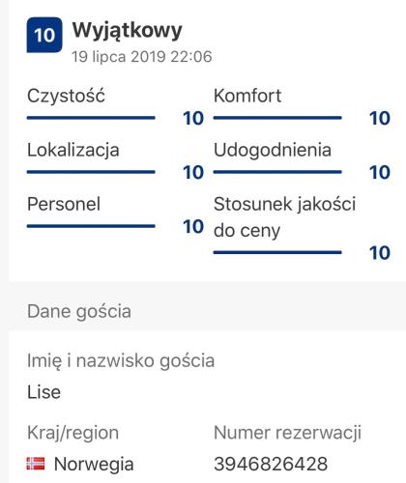This screenshot has height=483, width=406.
Task: Select reservation number 3946826428
Action: pos(271,464)
